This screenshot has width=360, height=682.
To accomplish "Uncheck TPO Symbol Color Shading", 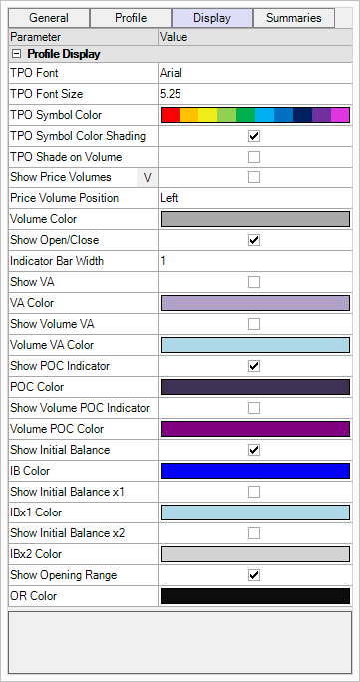I will (254, 136).
